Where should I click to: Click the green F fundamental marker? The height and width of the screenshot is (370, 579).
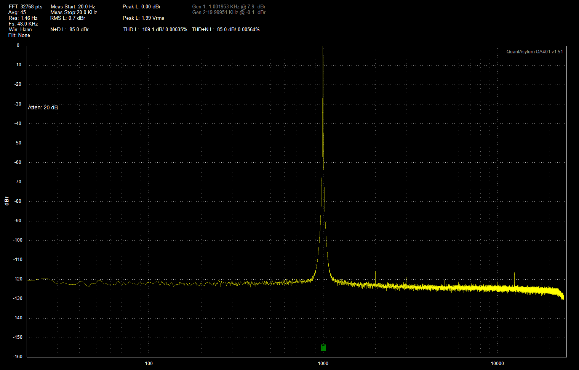click(x=323, y=348)
